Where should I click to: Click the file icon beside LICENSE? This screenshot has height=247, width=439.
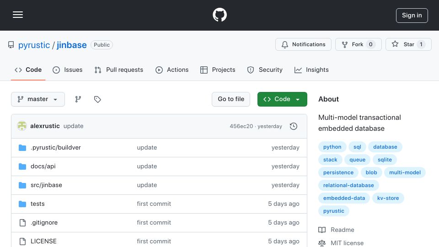22,242
